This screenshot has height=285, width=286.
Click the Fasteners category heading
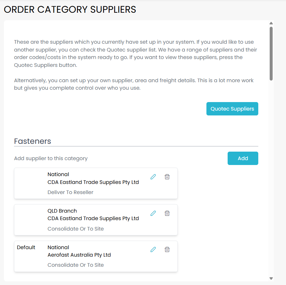(x=33, y=141)
